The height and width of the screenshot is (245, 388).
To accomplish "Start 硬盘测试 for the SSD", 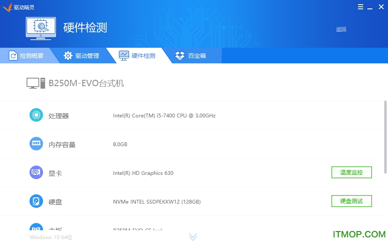I will click(351, 201).
